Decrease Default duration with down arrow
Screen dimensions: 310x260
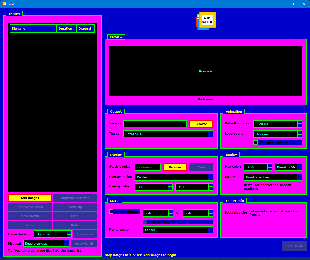[300, 126]
